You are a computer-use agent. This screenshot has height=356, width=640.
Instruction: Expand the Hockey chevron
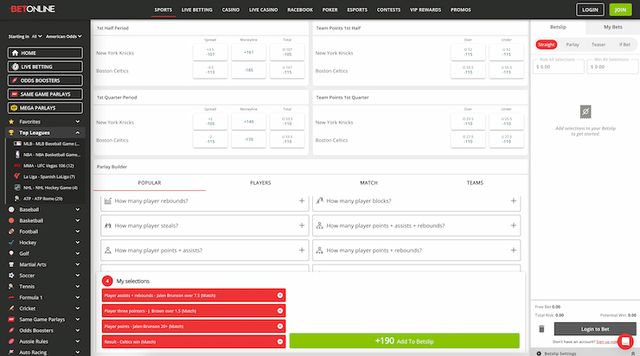point(78,243)
